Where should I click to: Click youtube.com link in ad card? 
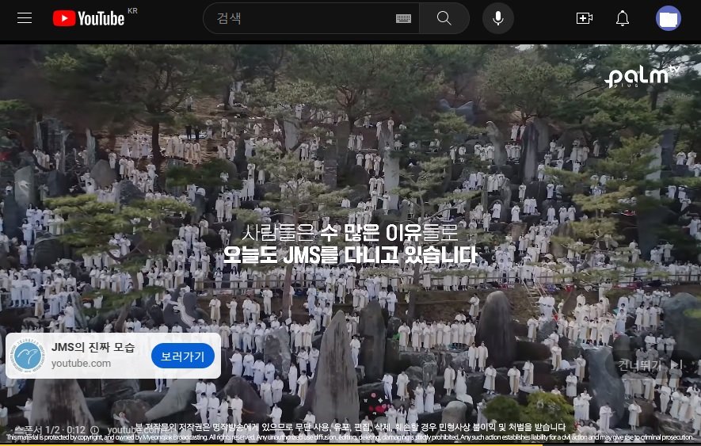coord(81,364)
